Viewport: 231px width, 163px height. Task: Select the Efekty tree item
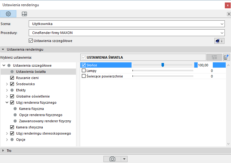[x=21, y=90]
